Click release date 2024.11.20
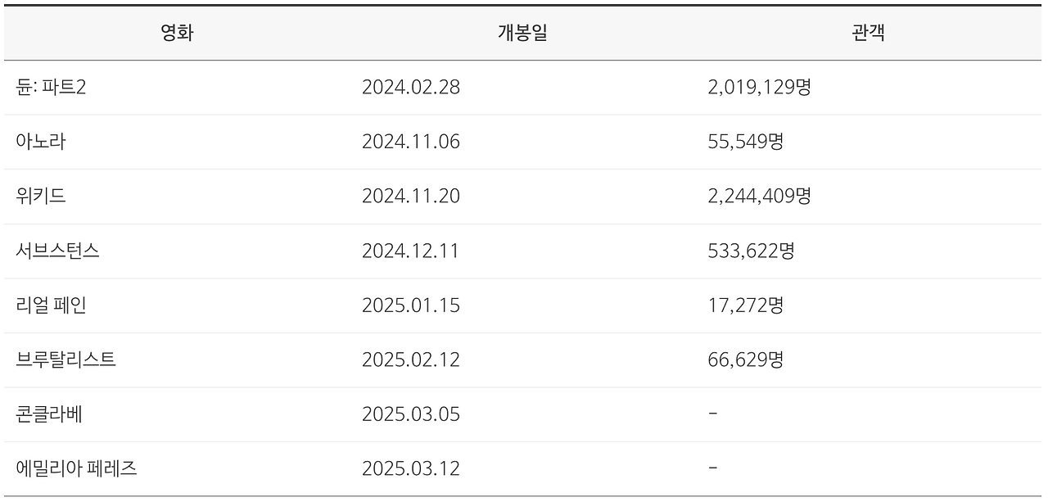 pyautogui.click(x=411, y=197)
